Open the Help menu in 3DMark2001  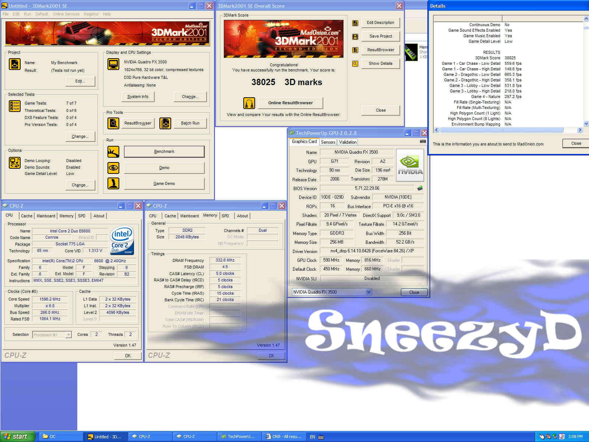click(107, 14)
